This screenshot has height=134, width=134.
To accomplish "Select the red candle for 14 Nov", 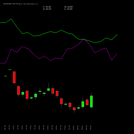I will click(x=27, y=95).
